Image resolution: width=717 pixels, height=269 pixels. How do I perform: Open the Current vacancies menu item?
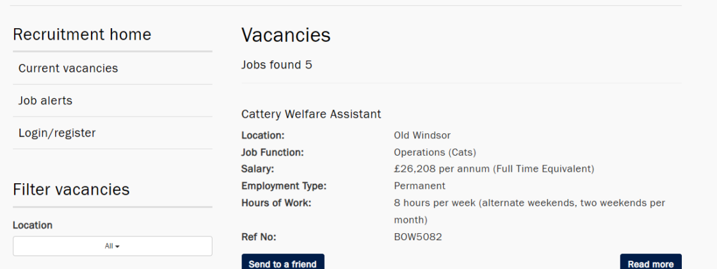tap(68, 69)
